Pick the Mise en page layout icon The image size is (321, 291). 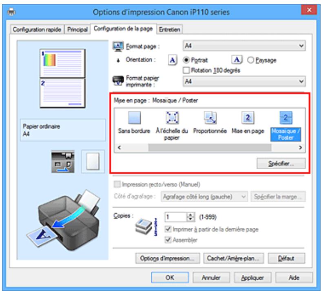(248, 118)
